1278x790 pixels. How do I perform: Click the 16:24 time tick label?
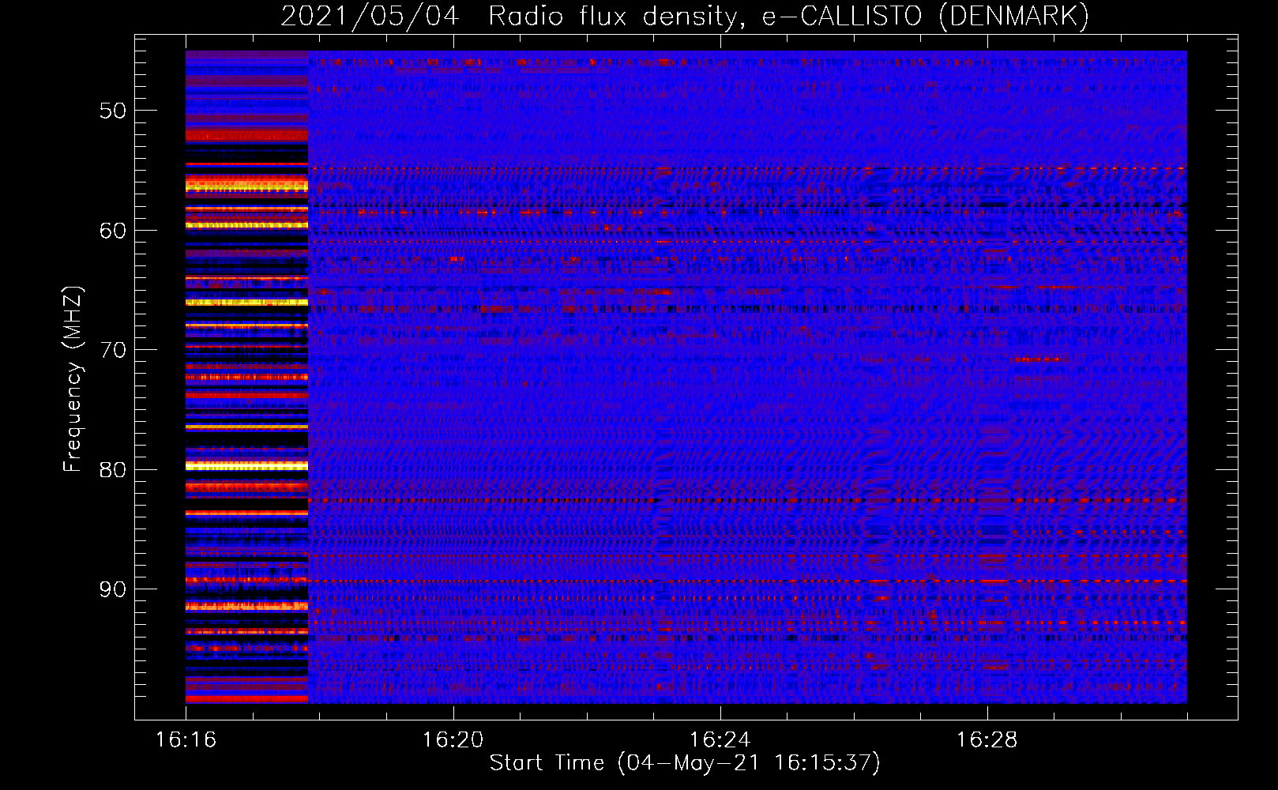click(x=720, y=740)
